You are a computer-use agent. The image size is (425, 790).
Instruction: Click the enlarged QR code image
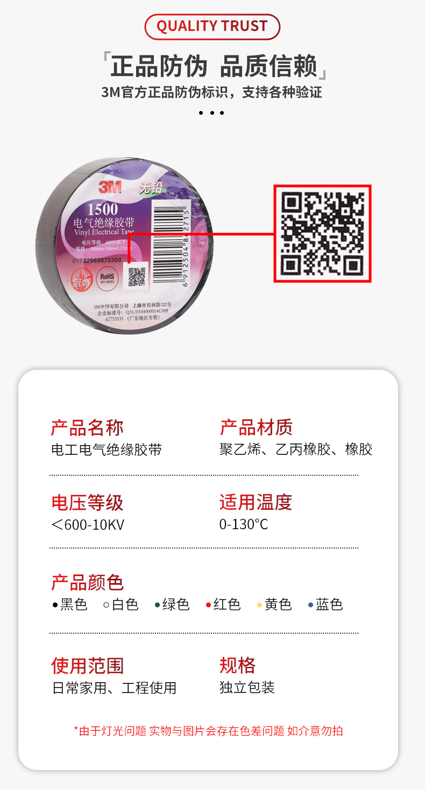coord(322,233)
